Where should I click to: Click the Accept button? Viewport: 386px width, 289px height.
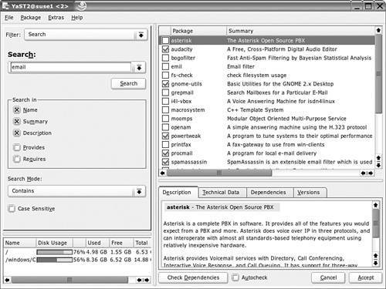tap(366, 277)
